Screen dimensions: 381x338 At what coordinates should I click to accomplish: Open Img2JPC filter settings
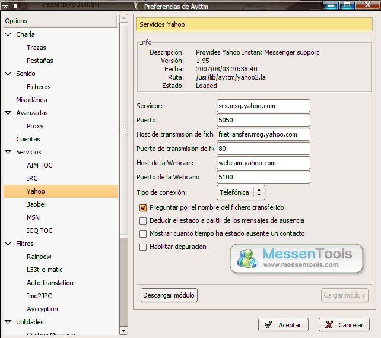click(x=39, y=296)
